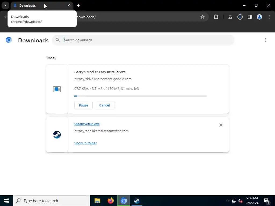The image size is (275, 206).
Task: Click the cdn.akamai.steamstatic.com URL text
Action: [101, 131]
